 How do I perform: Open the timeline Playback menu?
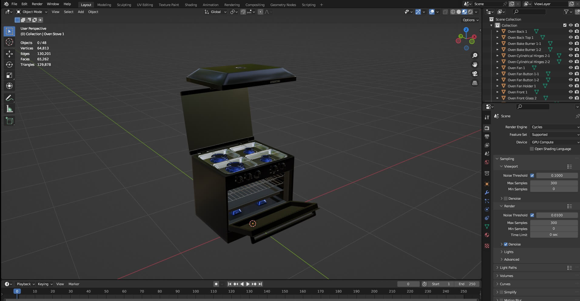pos(25,284)
